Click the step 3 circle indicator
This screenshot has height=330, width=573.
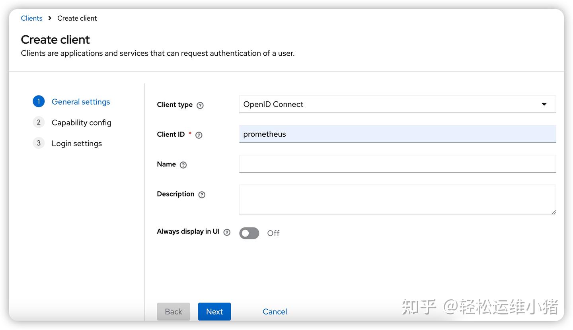click(39, 143)
